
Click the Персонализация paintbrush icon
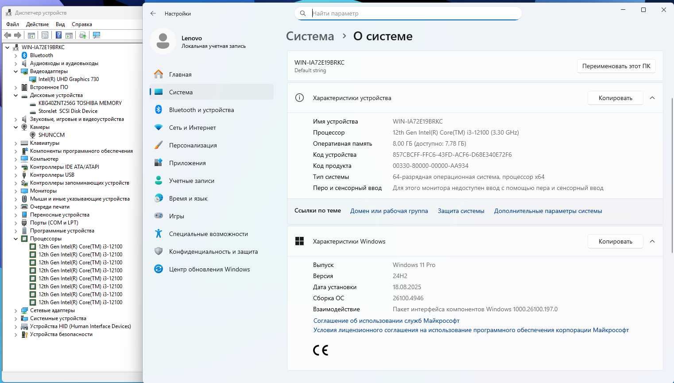[159, 145]
